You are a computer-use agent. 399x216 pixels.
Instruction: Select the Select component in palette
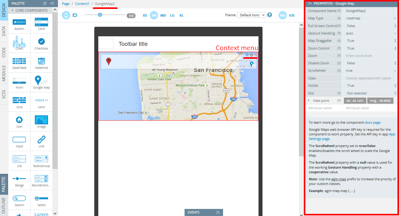[42, 200]
